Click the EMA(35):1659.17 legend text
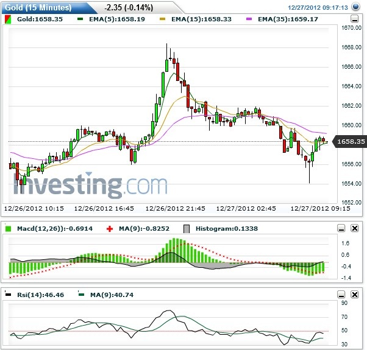The width and height of the screenshot is (367, 350). [x=288, y=19]
